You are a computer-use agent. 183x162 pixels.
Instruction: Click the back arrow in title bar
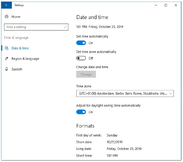coord(6,5)
